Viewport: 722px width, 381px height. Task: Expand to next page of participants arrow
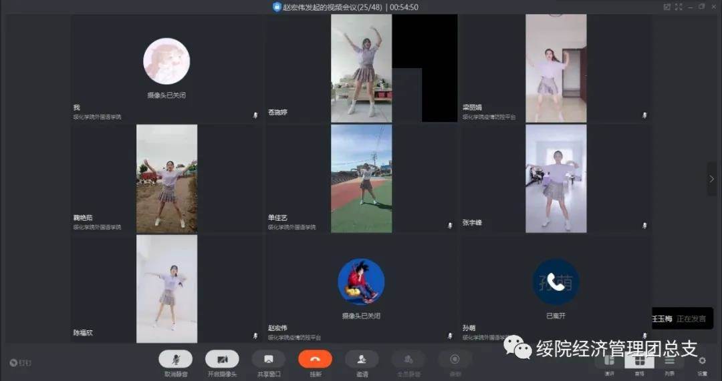coord(712,179)
